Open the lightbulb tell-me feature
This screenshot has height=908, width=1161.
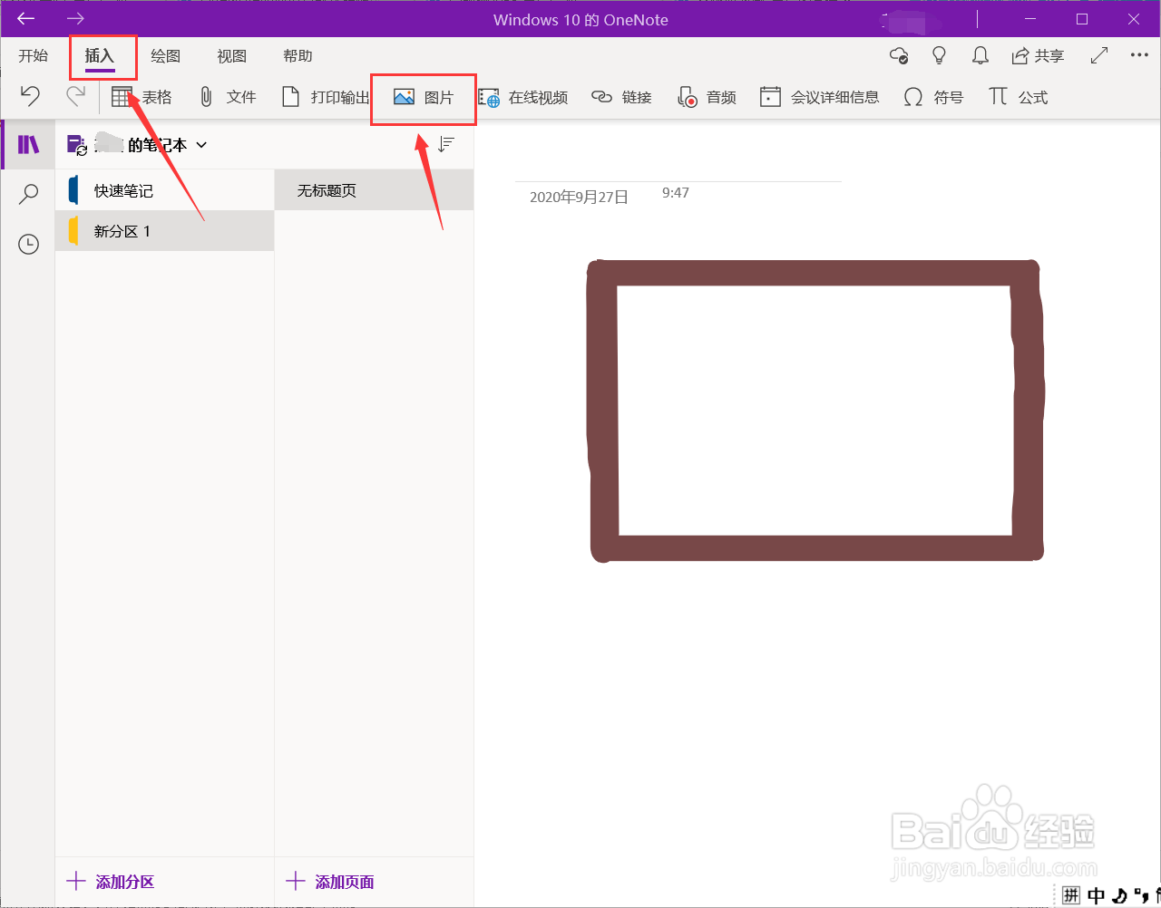tap(940, 56)
